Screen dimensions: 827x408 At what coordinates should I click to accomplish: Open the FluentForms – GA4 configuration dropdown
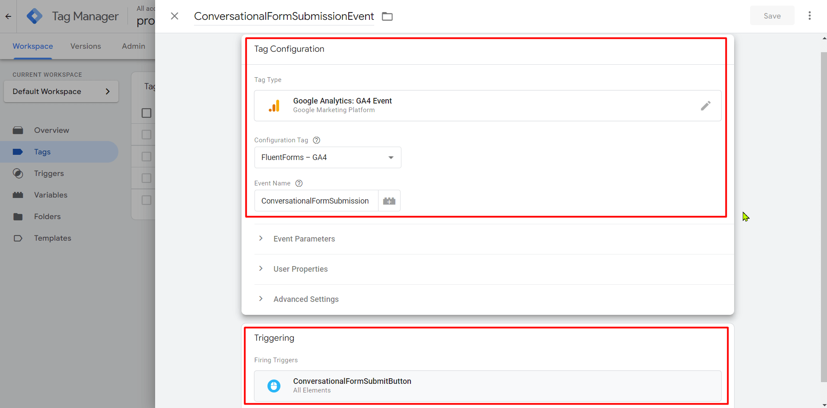coord(328,157)
